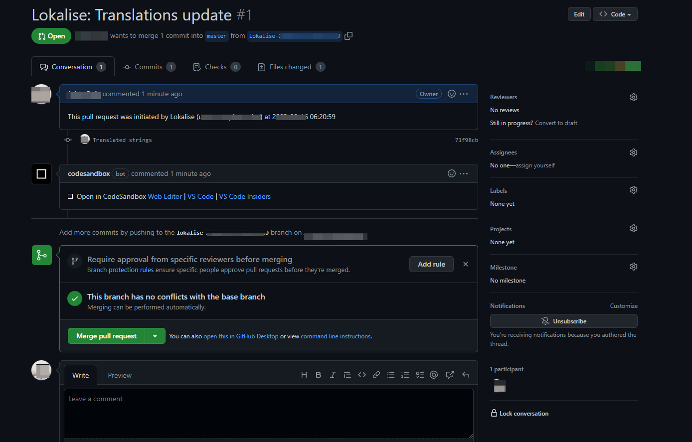Open Reviewers settings gear
Image resolution: width=692 pixels, height=442 pixels.
[633, 97]
